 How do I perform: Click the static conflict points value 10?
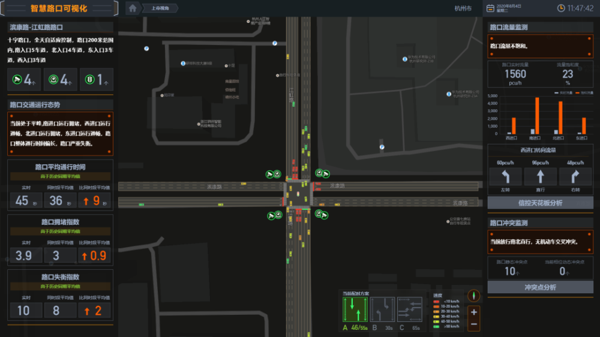tap(511, 271)
